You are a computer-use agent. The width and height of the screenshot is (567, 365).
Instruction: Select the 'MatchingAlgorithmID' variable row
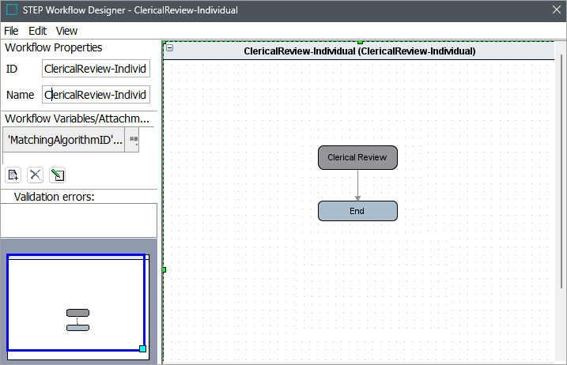64,140
